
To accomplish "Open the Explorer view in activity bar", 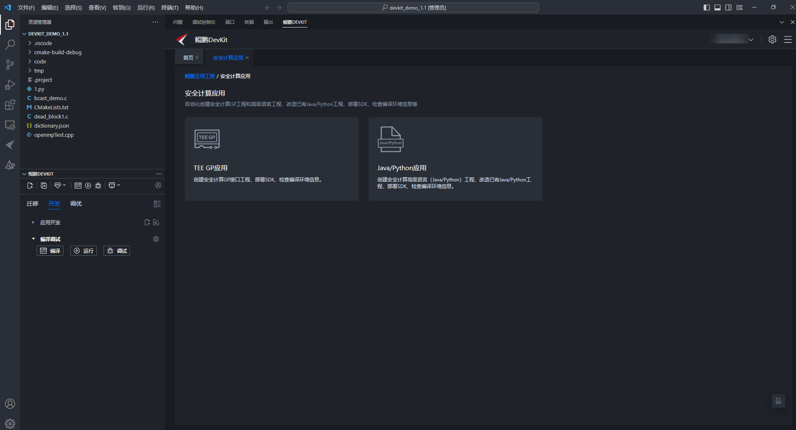I will [10, 25].
